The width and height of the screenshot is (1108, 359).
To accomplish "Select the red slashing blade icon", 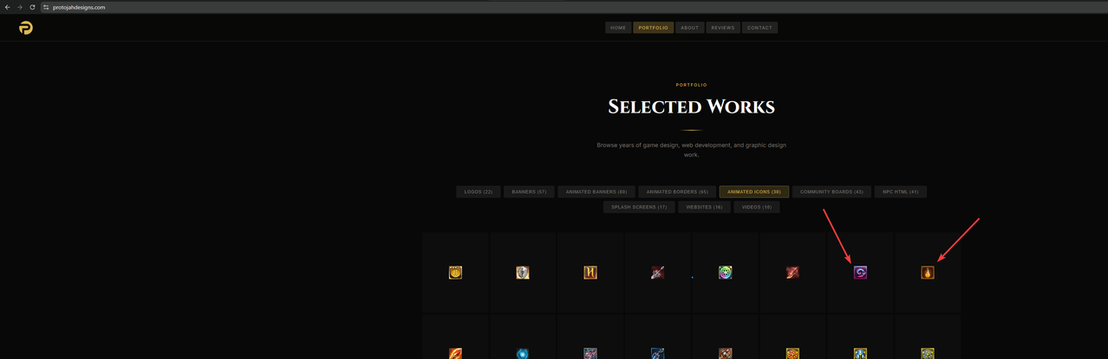I will click(x=792, y=272).
